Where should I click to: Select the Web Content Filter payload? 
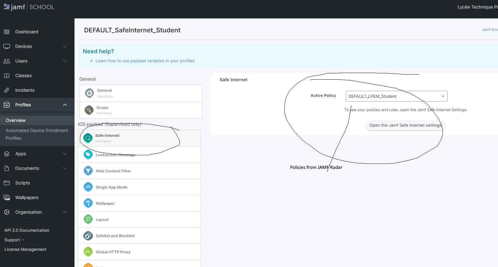click(x=139, y=171)
